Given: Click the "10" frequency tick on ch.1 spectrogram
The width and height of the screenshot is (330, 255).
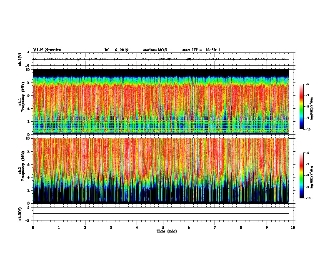Looking at the screenshot, I should [27, 70].
